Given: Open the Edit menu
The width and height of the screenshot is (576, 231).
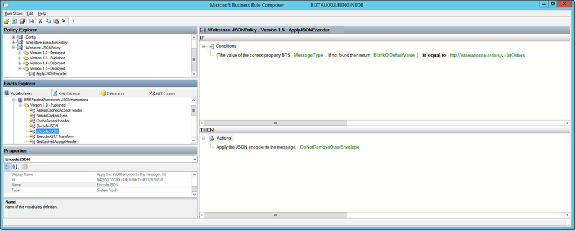Looking at the screenshot, I should [x=30, y=13].
